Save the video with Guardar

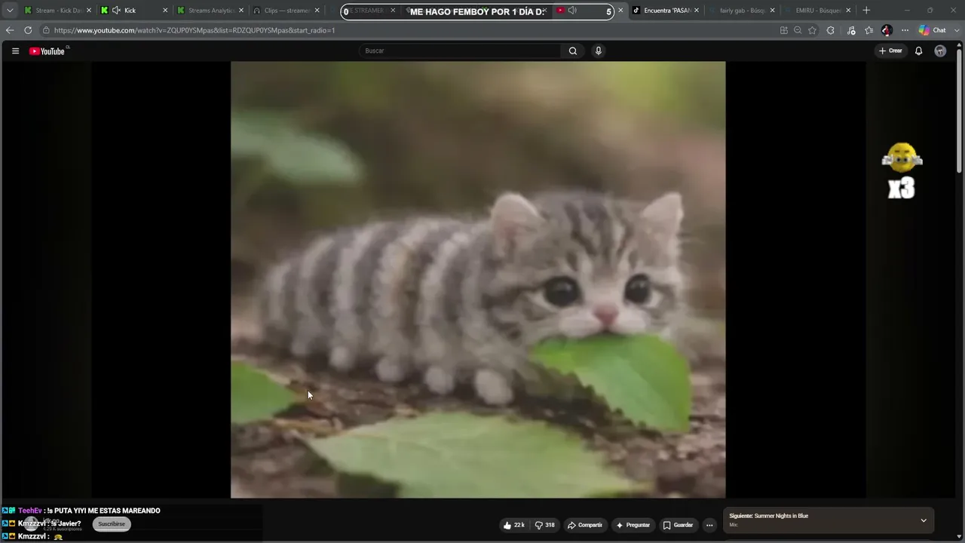tap(678, 525)
